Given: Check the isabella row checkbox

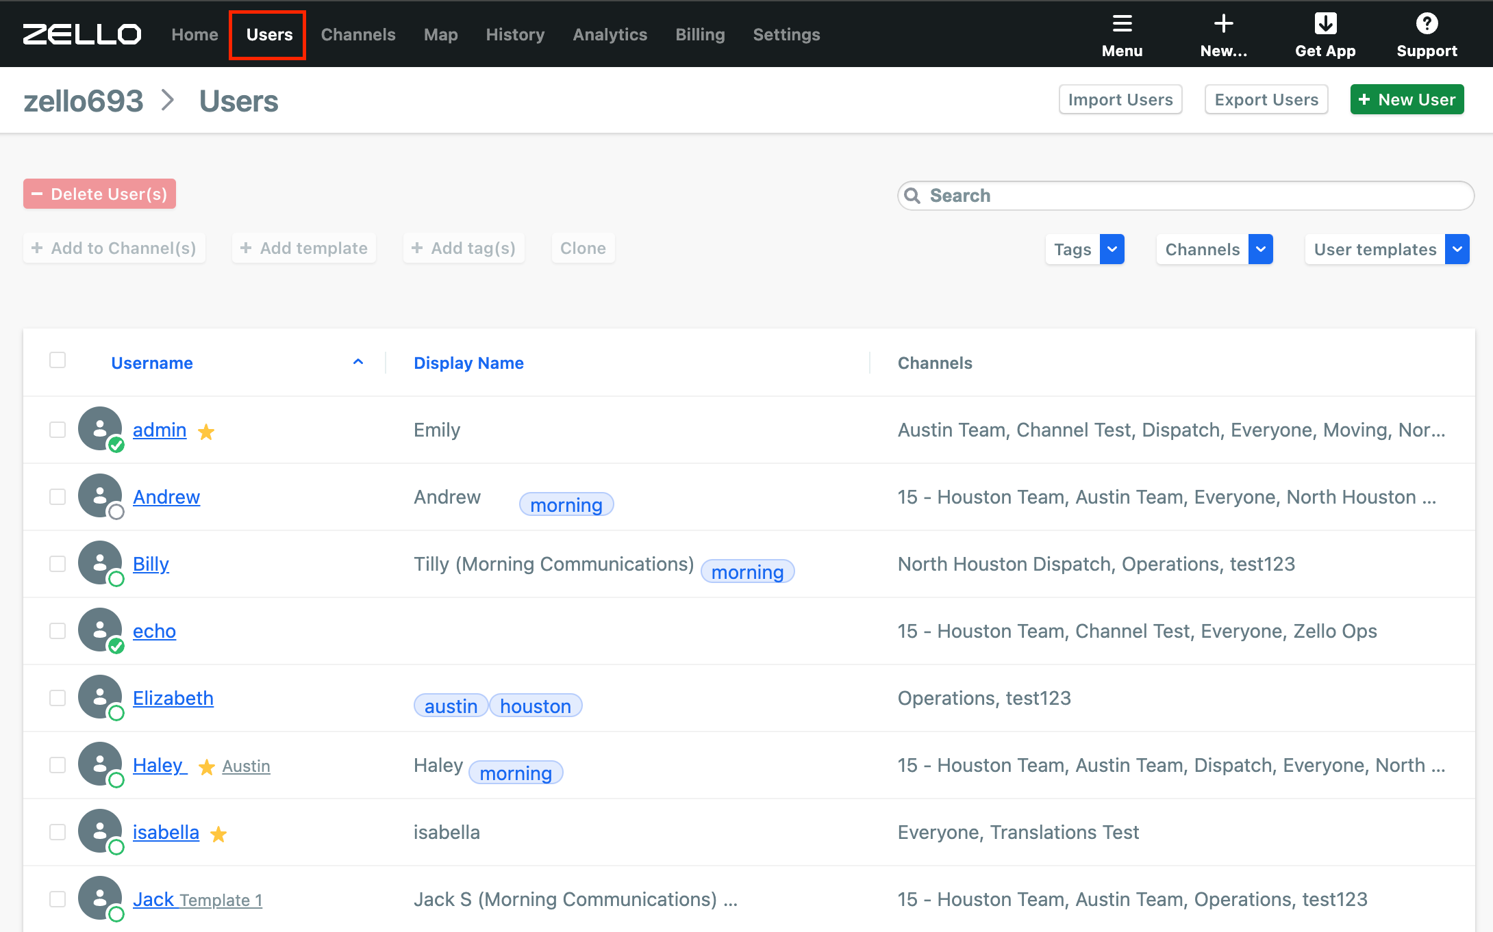Looking at the screenshot, I should (x=58, y=832).
